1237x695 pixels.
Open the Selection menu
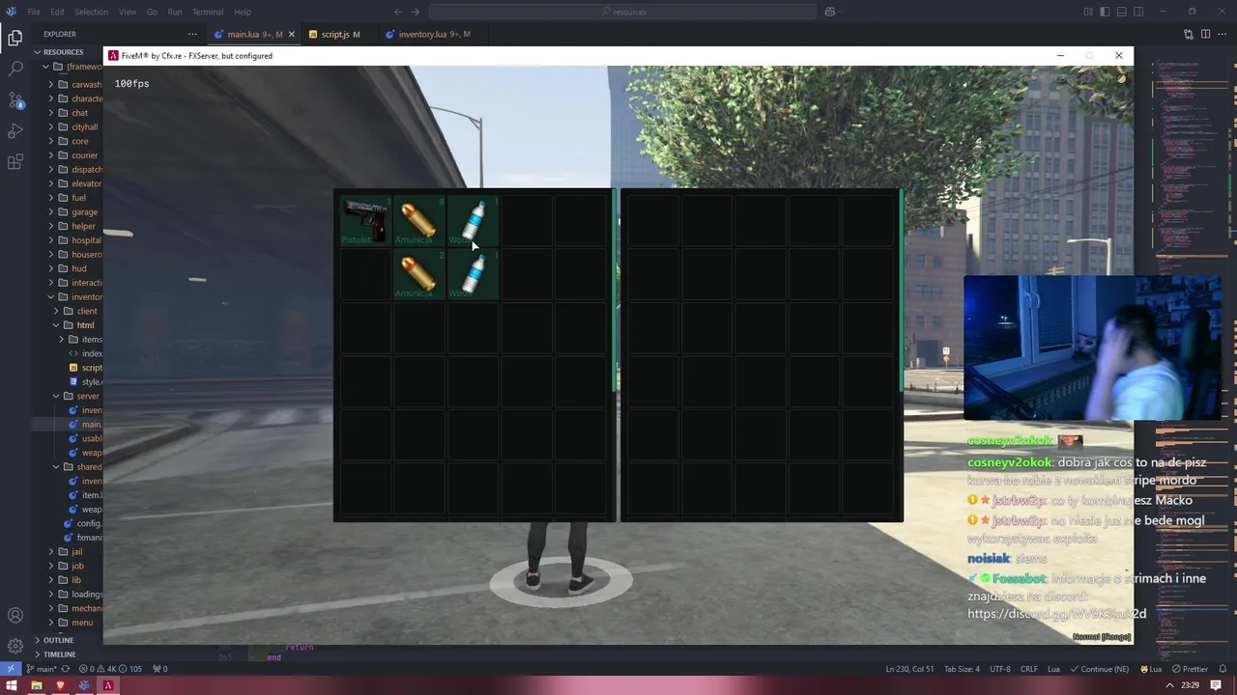(x=91, y=12)
